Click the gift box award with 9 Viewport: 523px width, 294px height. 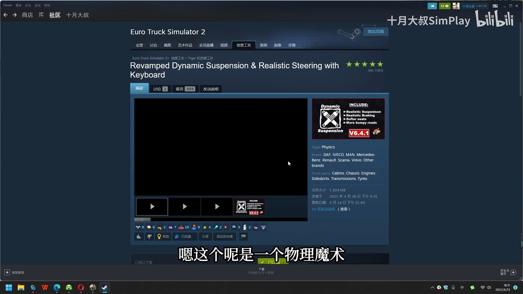point(196,227)
